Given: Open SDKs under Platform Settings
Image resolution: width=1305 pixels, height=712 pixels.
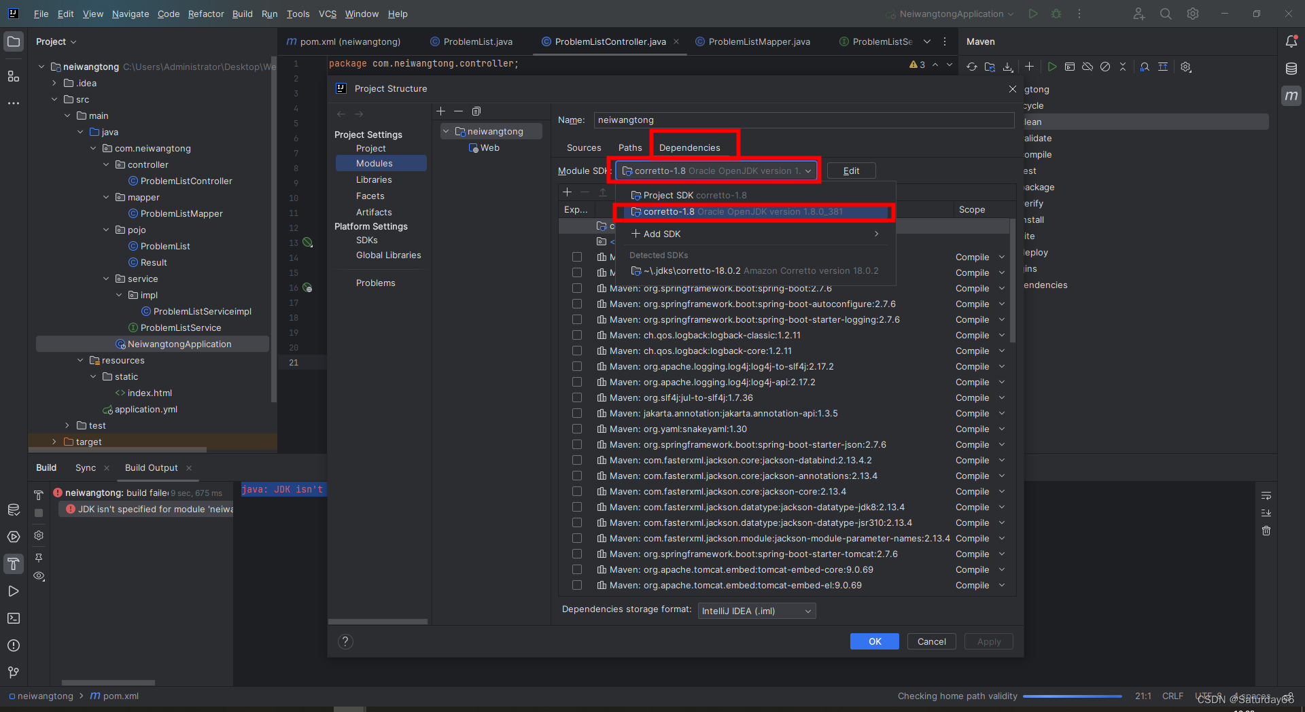Looking at the screenshot, I should [367, 240].
